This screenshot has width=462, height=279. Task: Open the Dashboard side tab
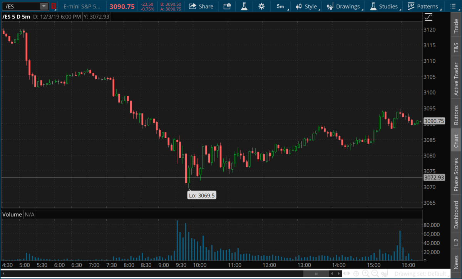(457, 214)
